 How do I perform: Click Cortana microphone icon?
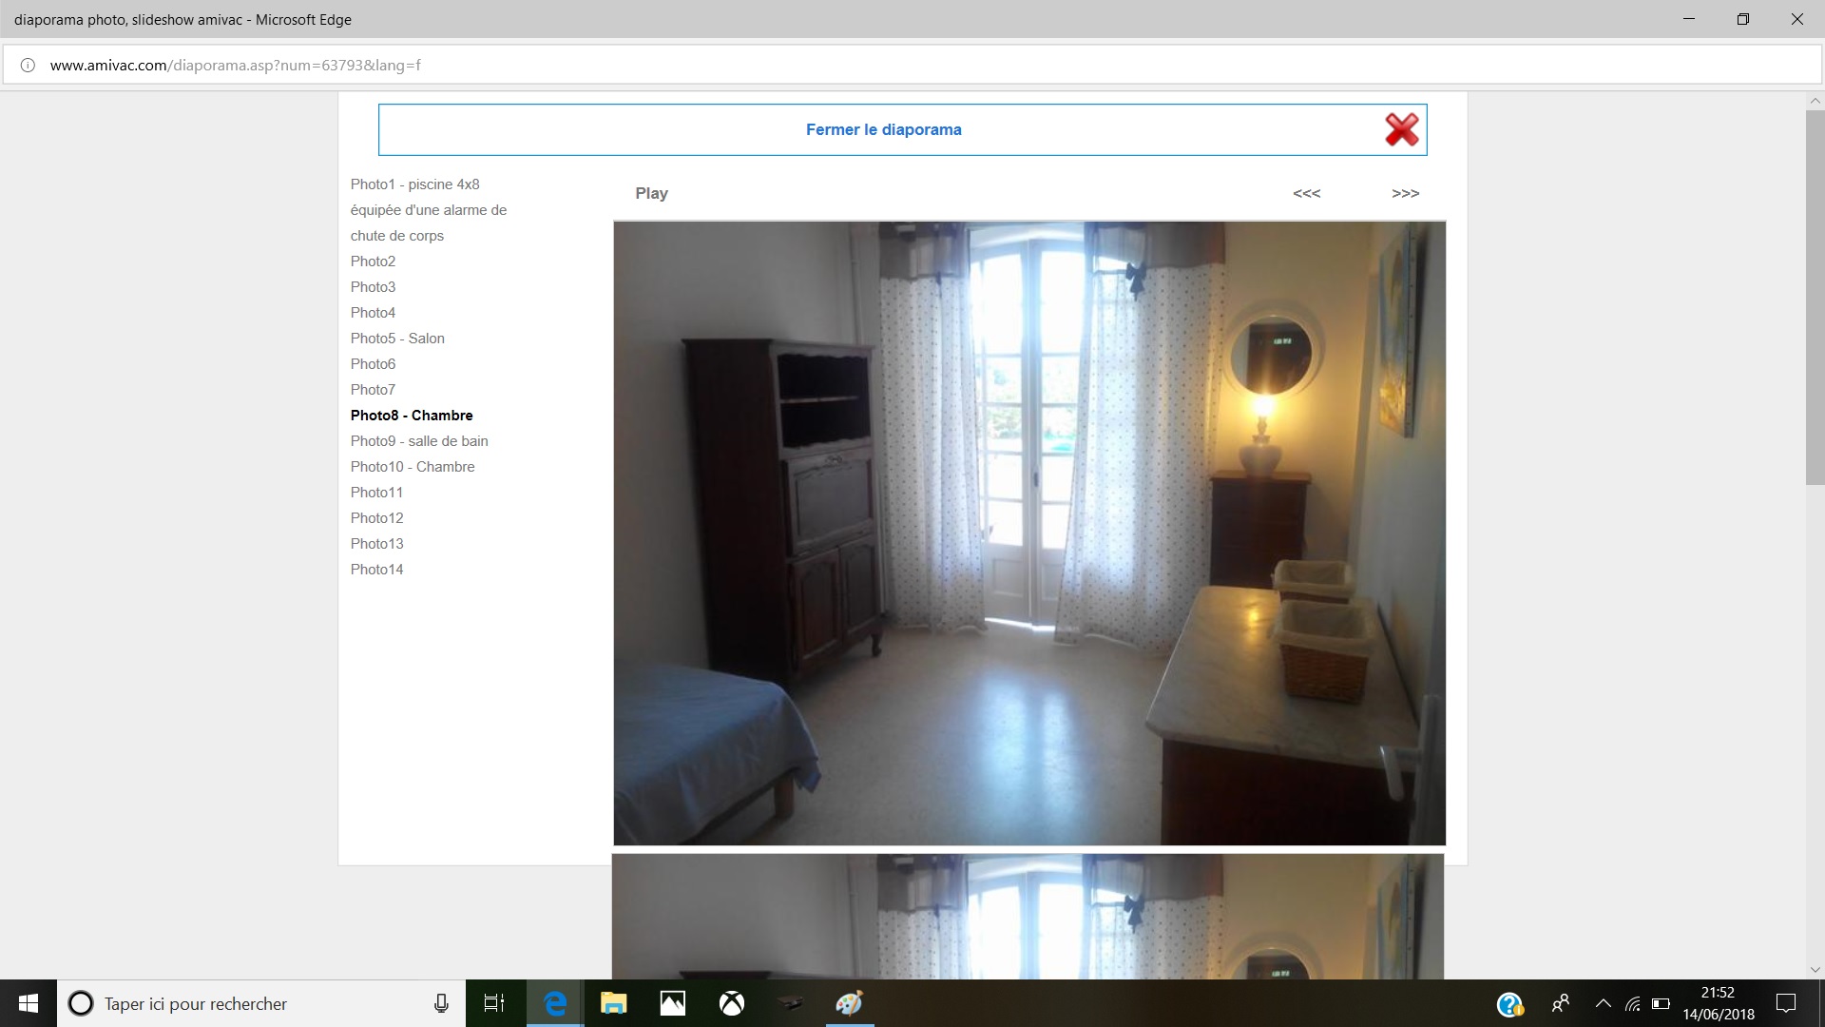[441, 1003]
